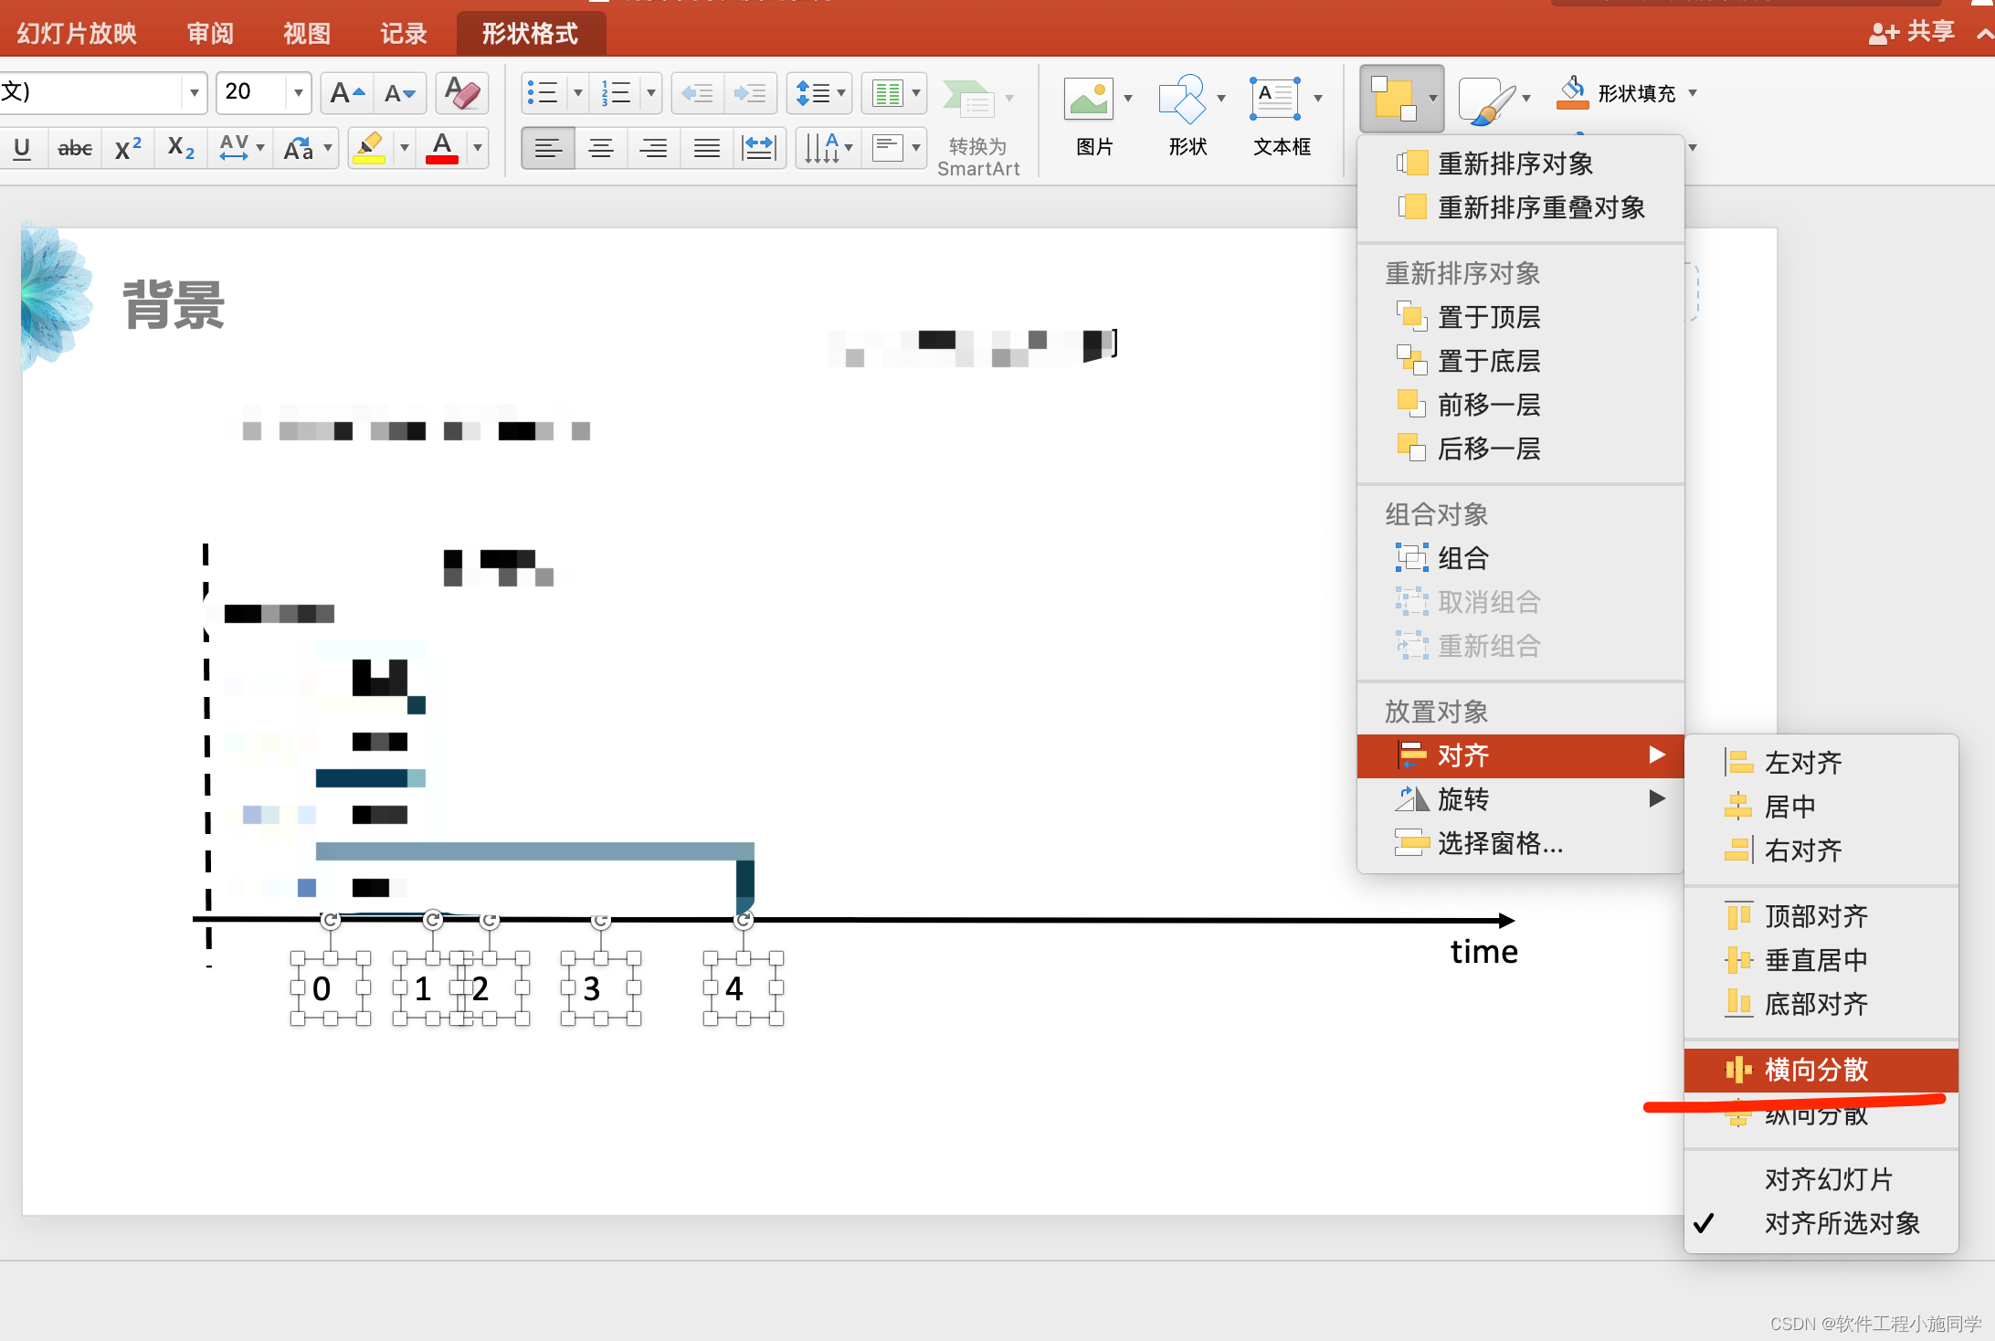Click the clear formatting eraser icon
This screenshot has width=1995, height=1341.
click(x=462, y=93)
